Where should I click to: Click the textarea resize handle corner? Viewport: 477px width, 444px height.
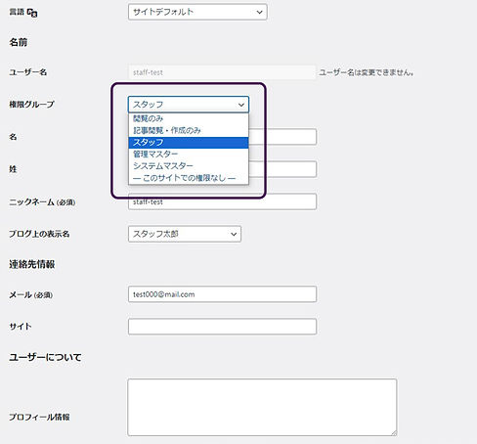coord(394,433)
